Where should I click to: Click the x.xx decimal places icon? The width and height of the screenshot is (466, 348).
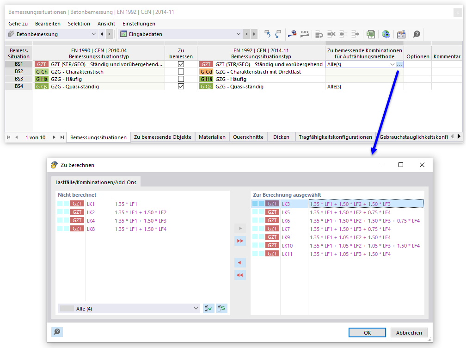click(305, 34)
